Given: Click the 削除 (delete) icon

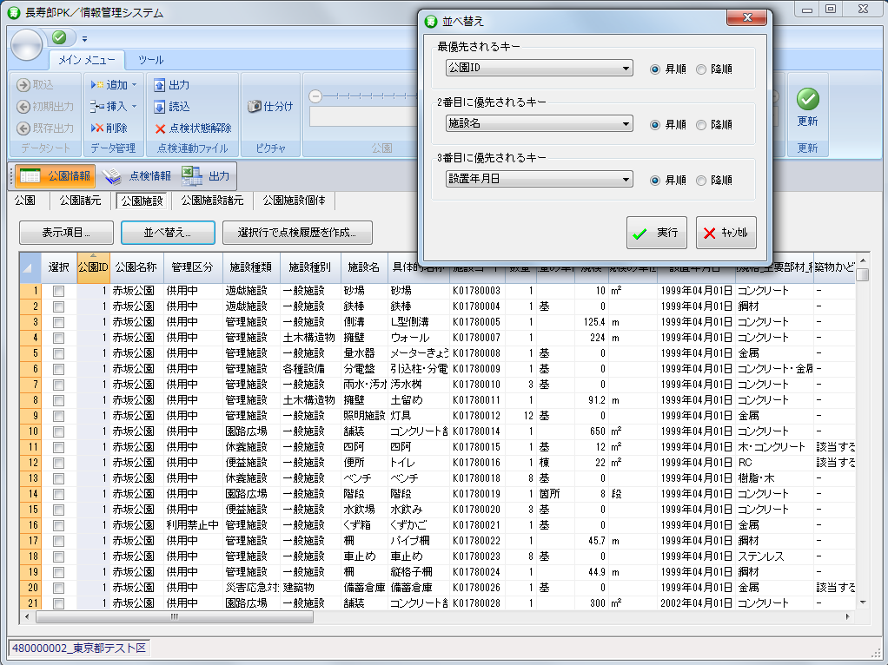Looking at the screenshot, I should (x=97, y=128).
